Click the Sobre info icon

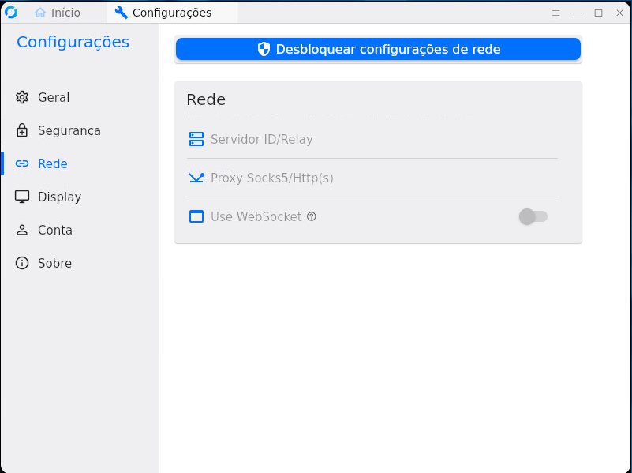point(22,263)
